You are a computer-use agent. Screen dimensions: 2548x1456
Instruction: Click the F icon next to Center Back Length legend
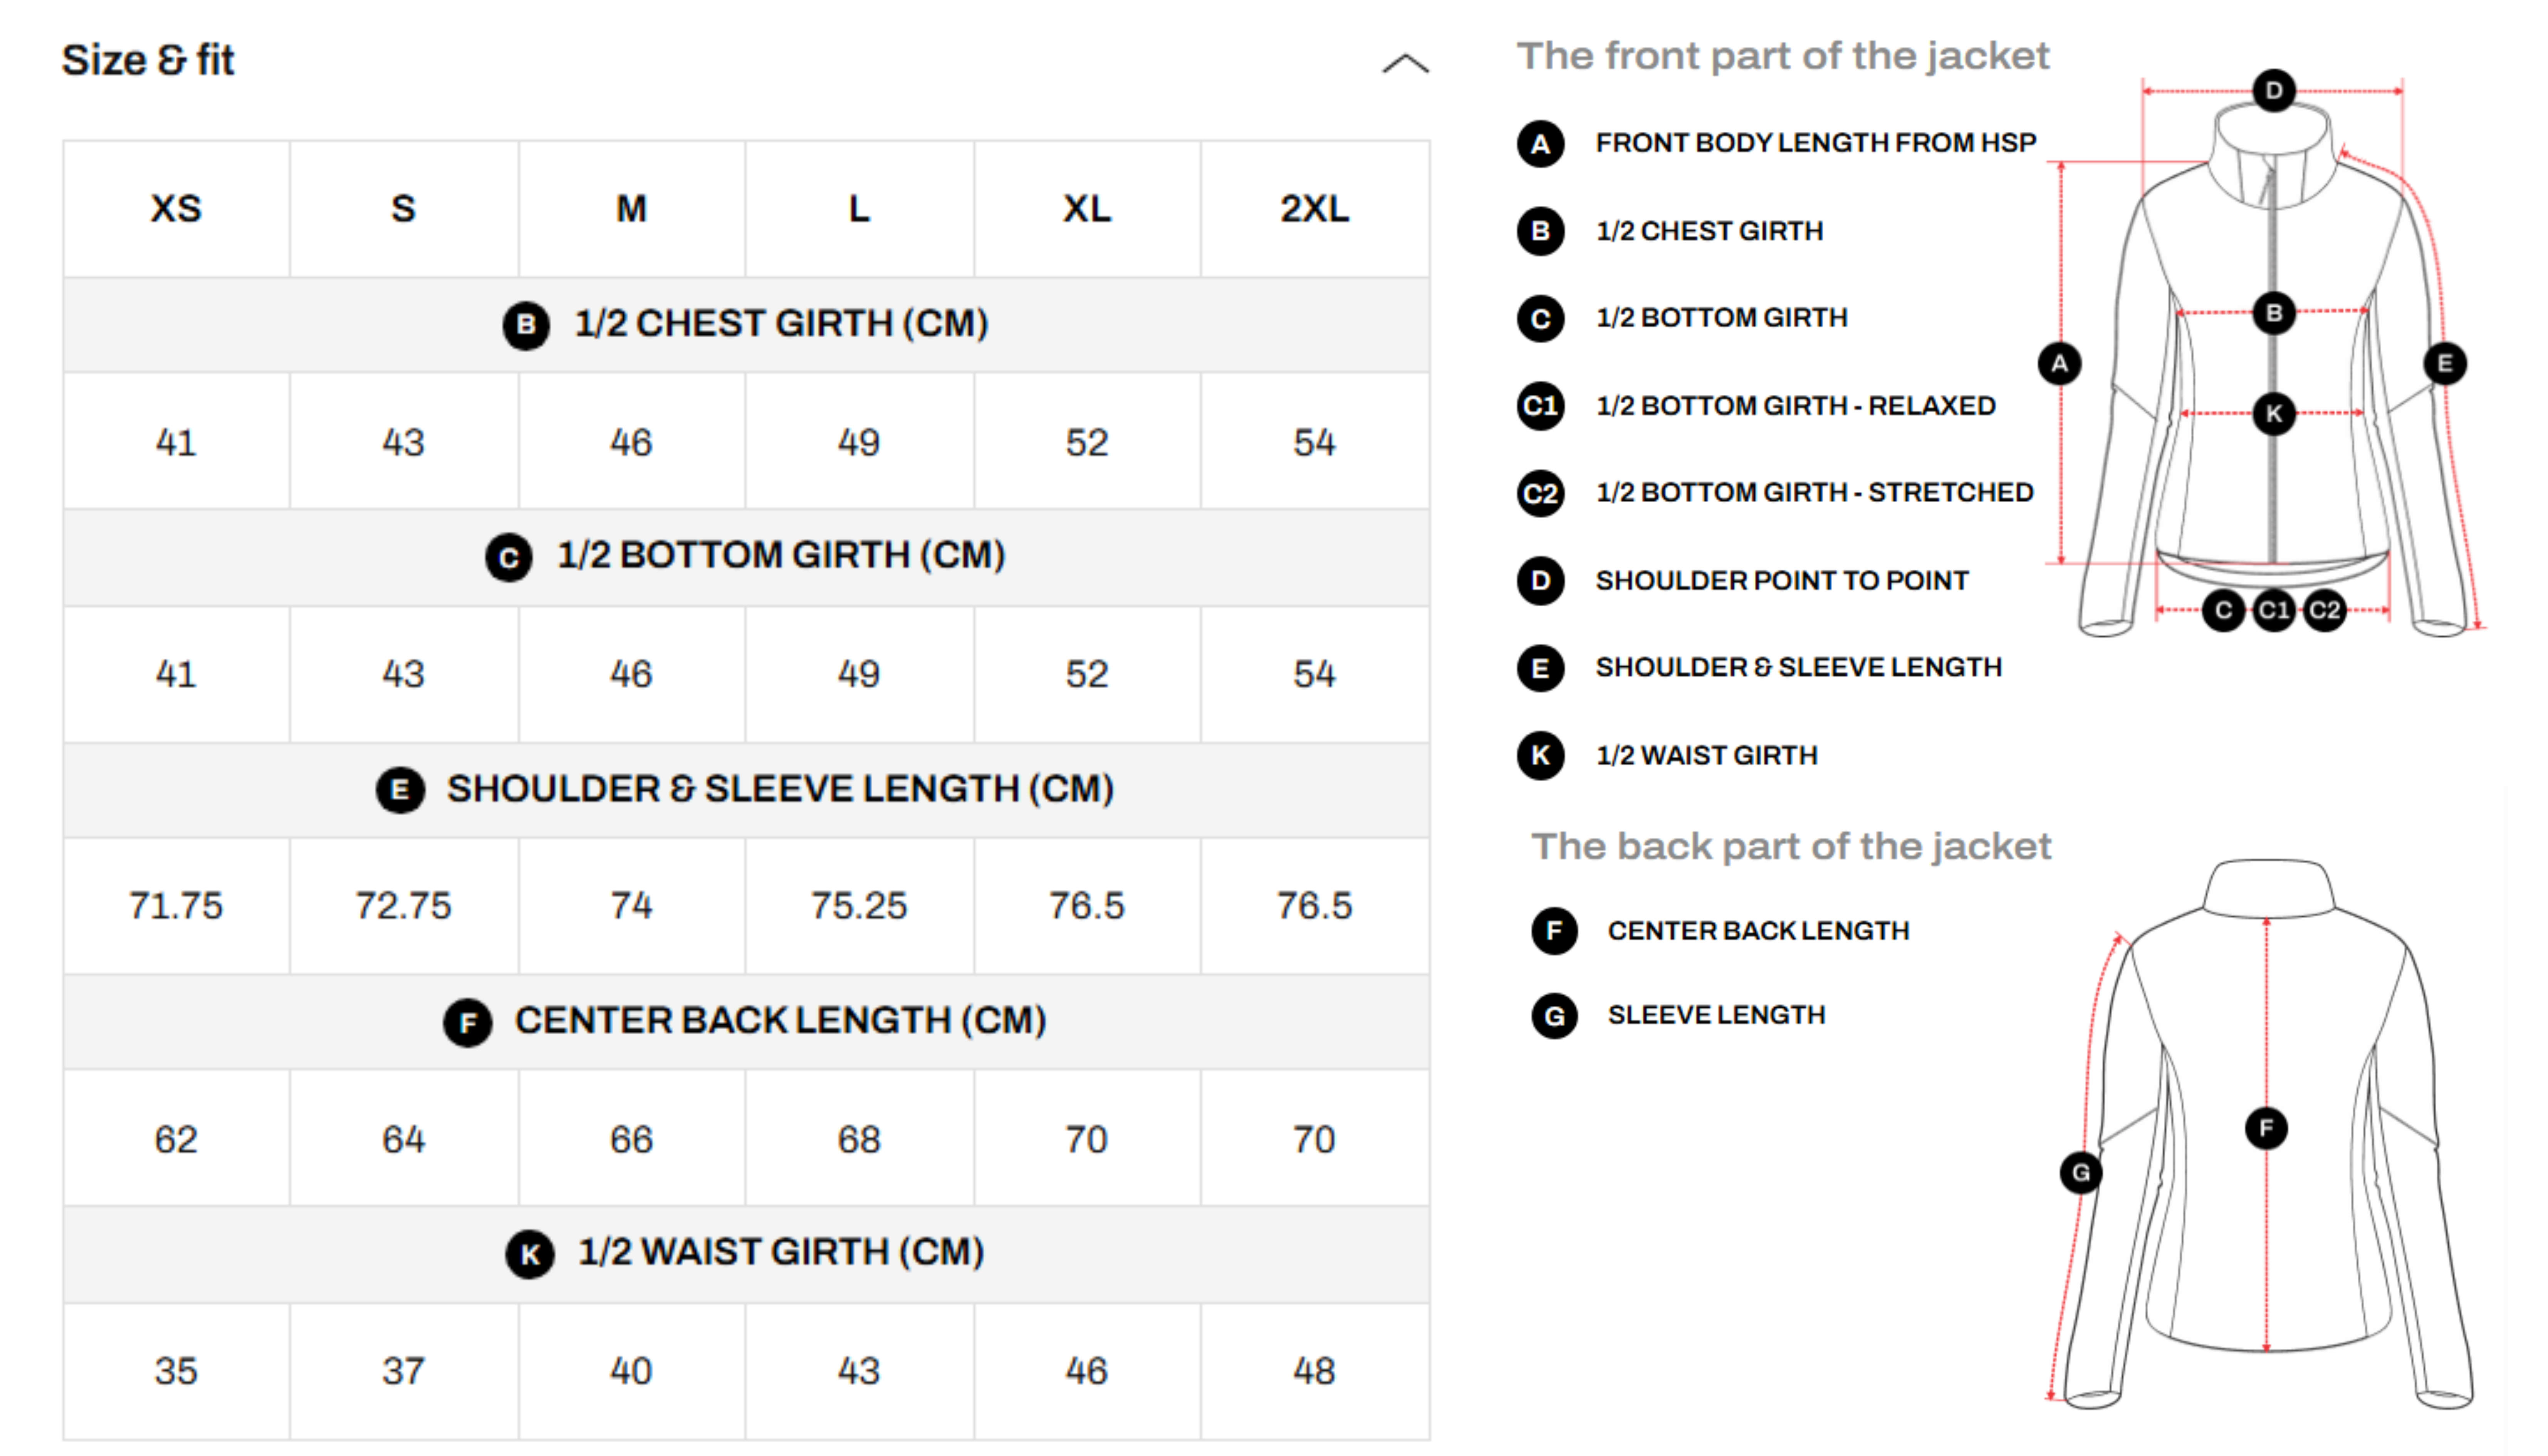(x=1554, y=931)
